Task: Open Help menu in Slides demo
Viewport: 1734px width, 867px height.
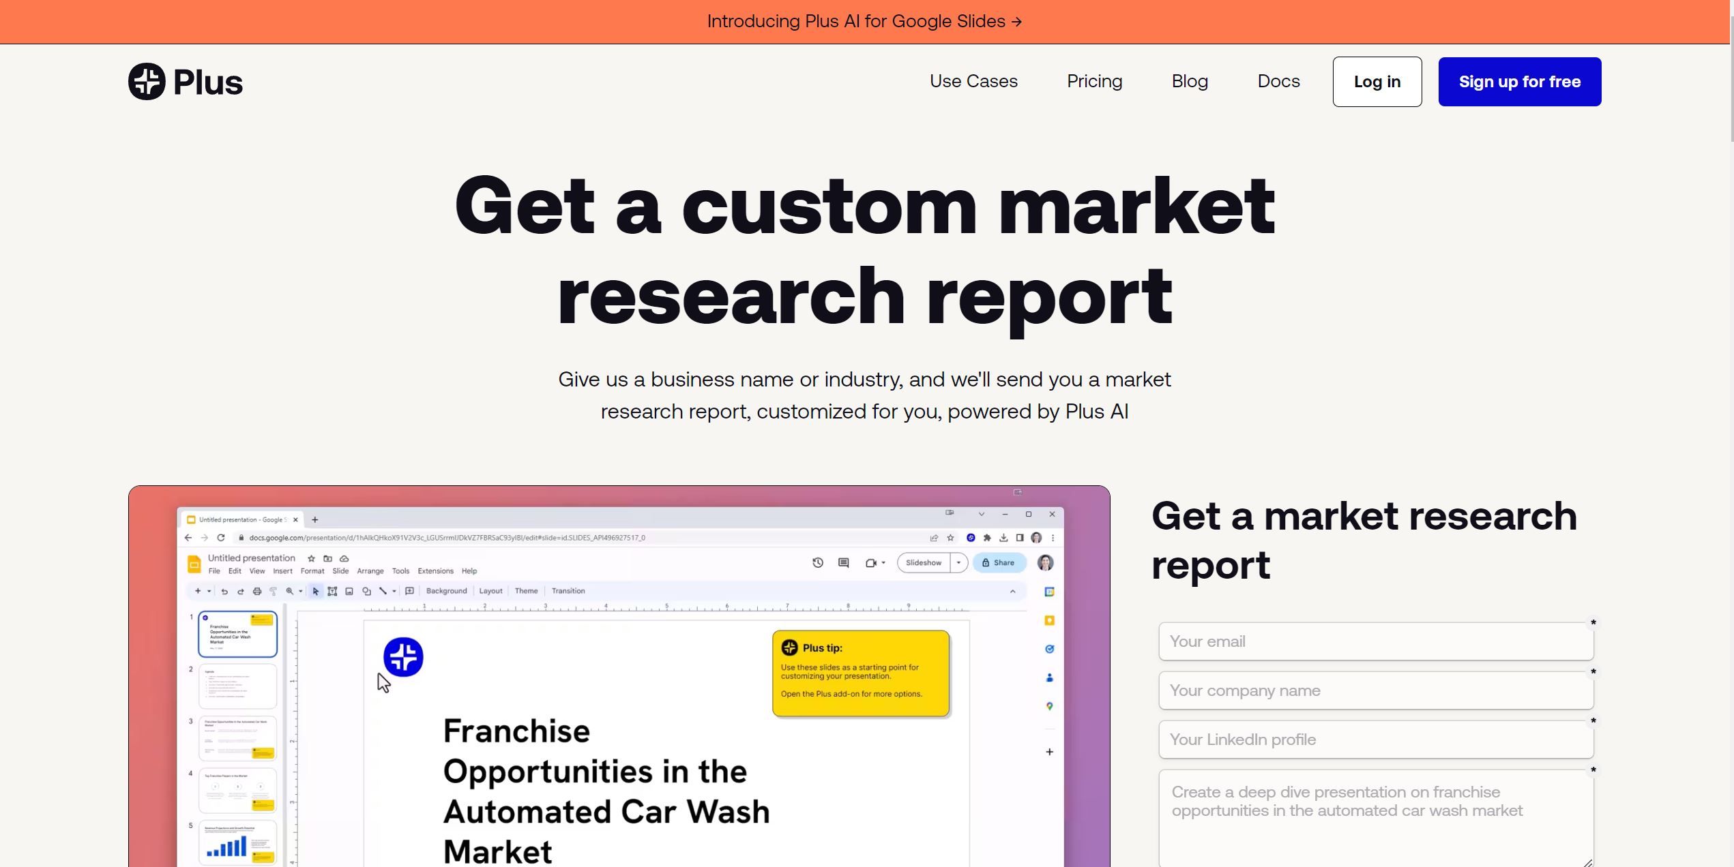Action: (469, 571)
